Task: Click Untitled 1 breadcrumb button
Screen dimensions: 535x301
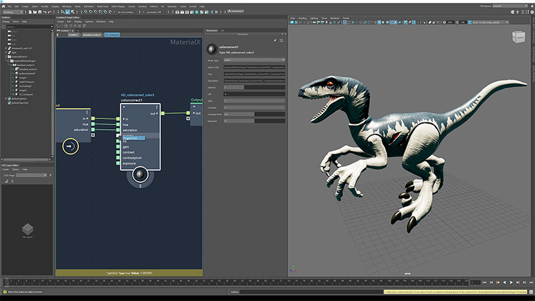Action: pyautogui.click(x=74, y=35)
